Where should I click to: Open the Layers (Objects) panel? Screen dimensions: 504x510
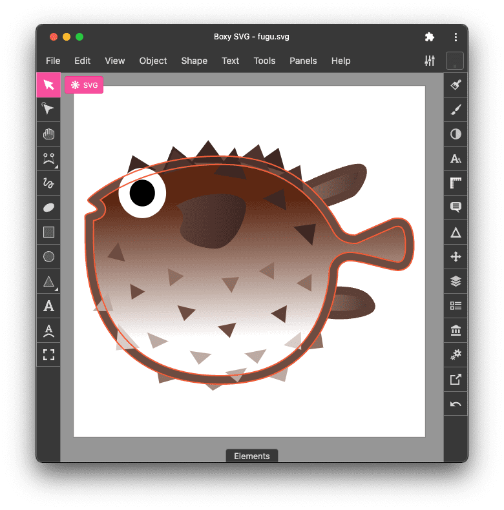tap(456, 281)
